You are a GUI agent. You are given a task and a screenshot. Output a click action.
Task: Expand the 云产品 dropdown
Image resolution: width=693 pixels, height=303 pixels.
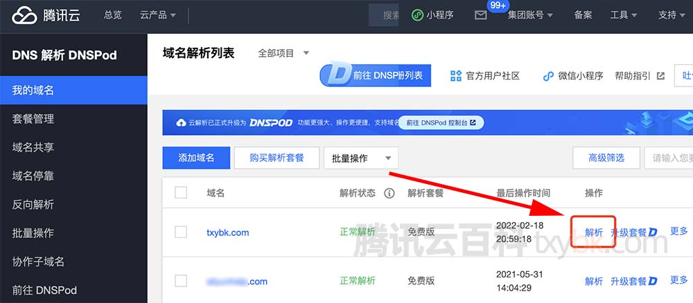[x=158, y=15]
